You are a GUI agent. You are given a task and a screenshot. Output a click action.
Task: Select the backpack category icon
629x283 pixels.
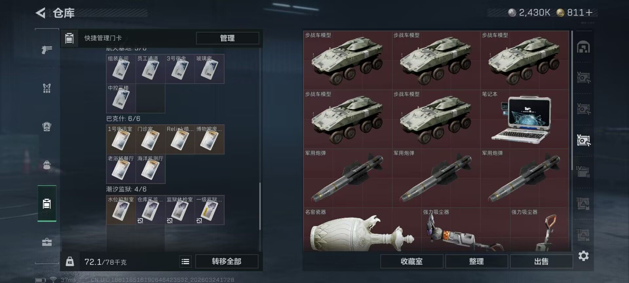[x=47, y=165]
